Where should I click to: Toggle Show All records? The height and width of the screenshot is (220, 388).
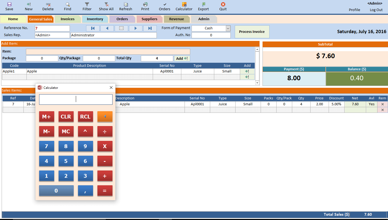tap(106, 6)
